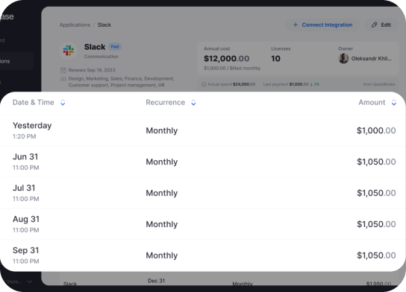Click the $1,050.00 amount for Sep 31

376,256
